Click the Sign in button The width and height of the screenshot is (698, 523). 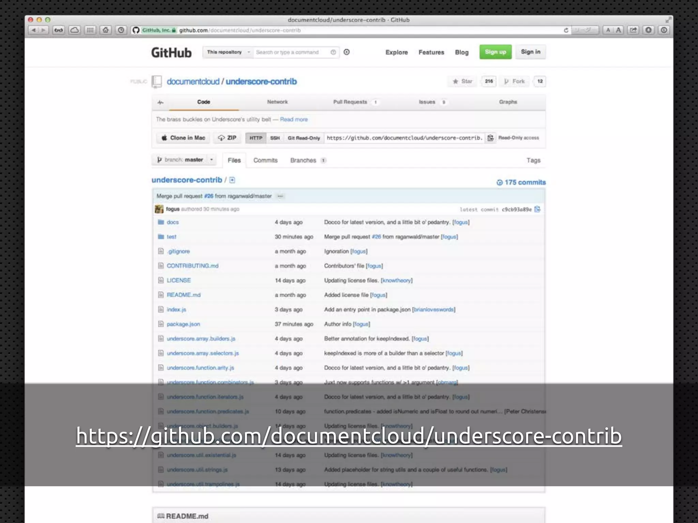(530, 52)
